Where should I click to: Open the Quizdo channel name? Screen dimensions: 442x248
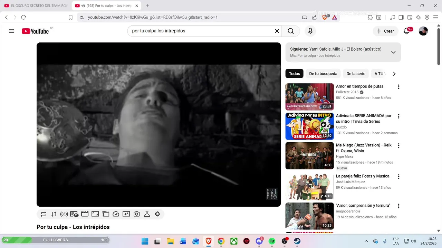[x=341, y=127]
